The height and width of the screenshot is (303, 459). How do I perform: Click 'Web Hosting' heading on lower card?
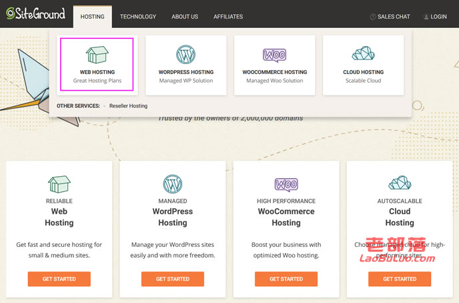[59, 217]
